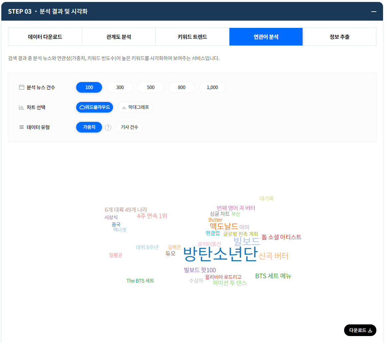Click the 다운로드 button
The height and width of the screenshot is (343, 386).
tap(360, 330)
